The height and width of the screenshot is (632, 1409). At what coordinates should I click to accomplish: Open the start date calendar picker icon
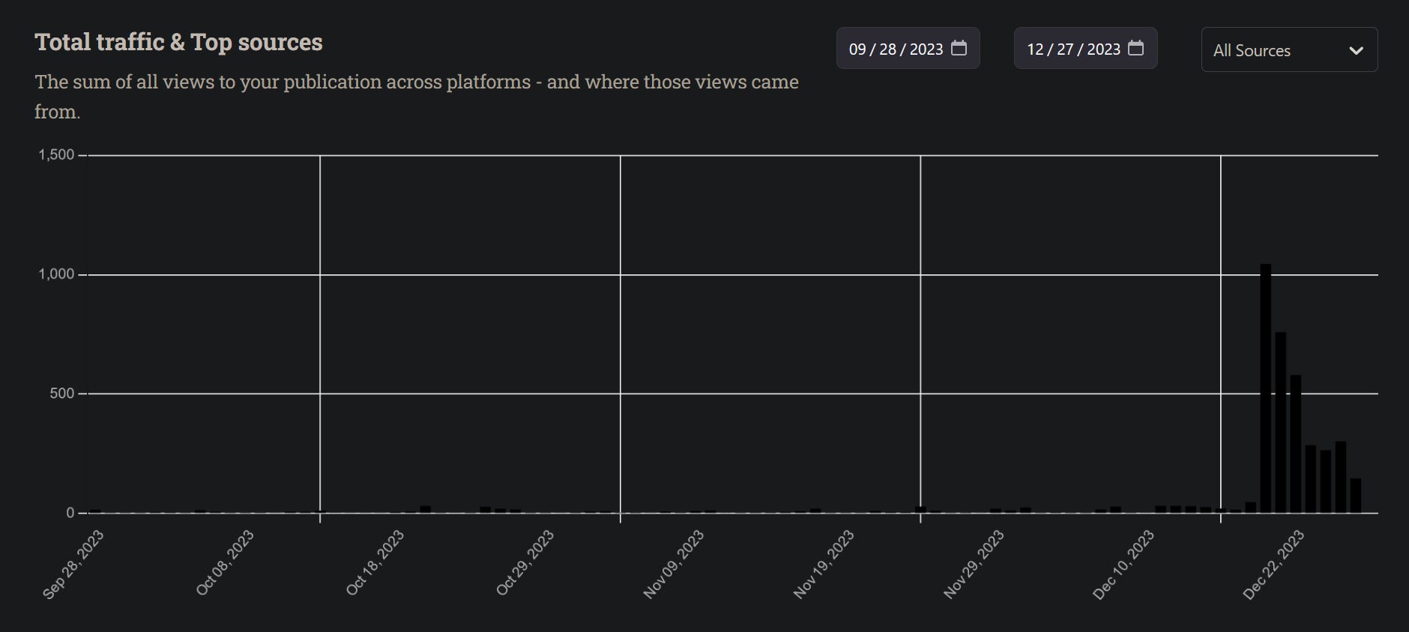point(959,49)
